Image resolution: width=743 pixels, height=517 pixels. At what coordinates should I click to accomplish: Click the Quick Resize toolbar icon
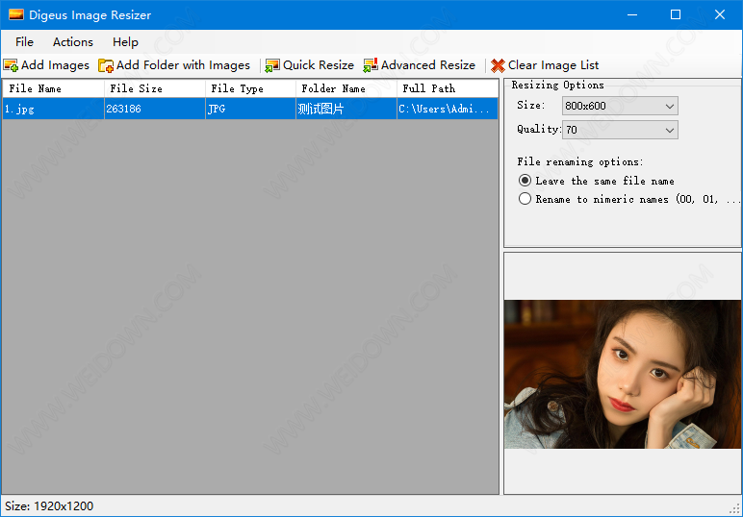tap(272, 65)
